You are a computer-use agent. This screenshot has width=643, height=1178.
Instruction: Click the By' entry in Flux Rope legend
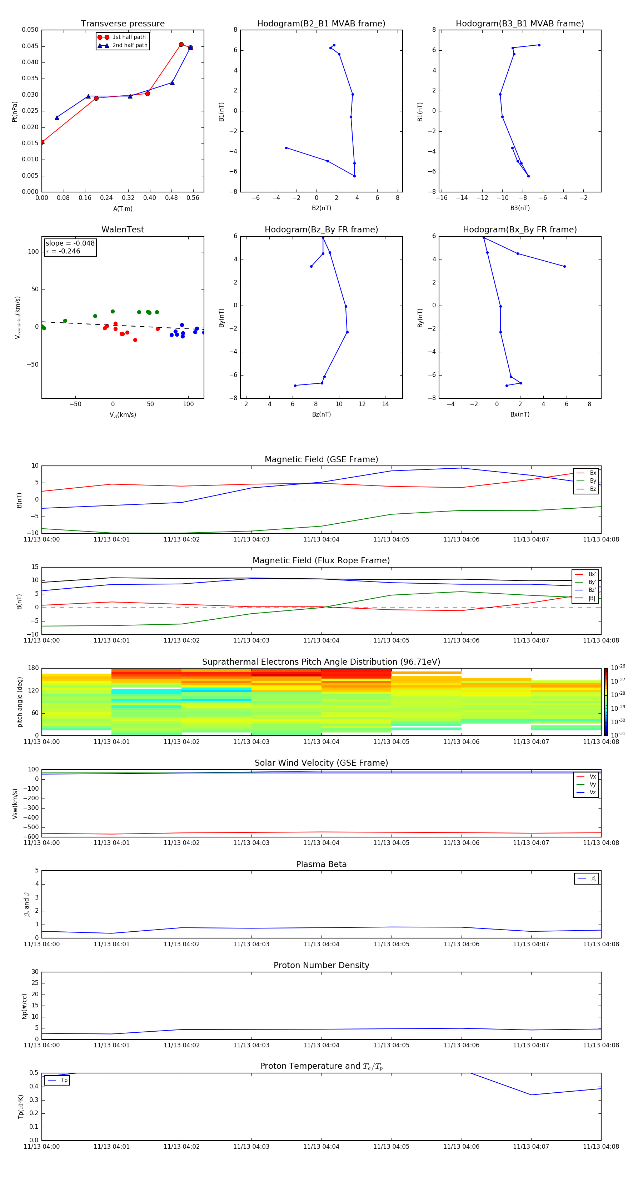coord(585,582)
